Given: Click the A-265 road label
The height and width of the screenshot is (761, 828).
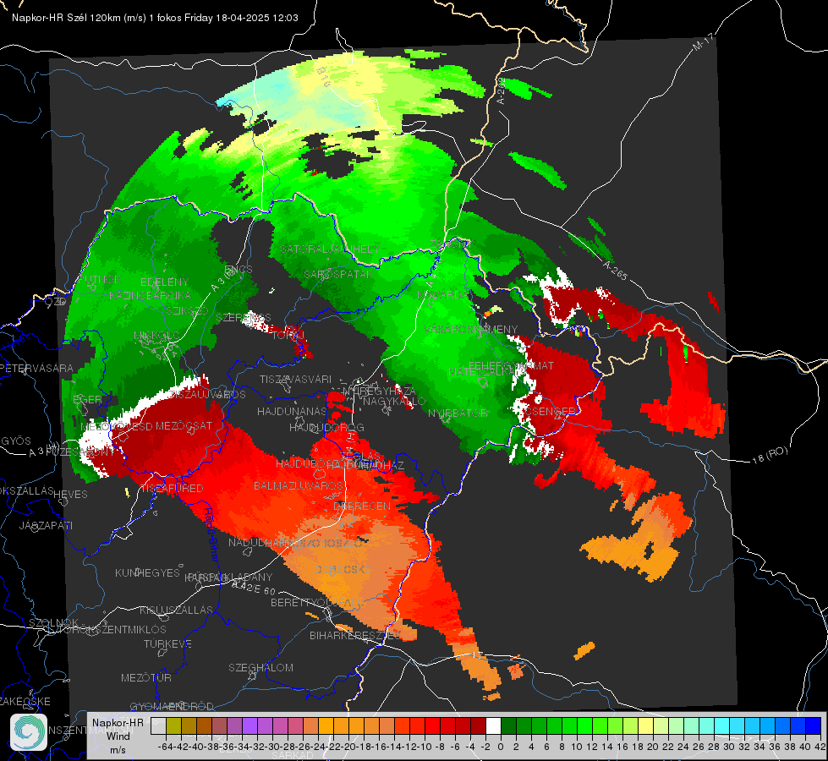Looking at the screenshot, I should pyautogui.click(x=615, y=271).
